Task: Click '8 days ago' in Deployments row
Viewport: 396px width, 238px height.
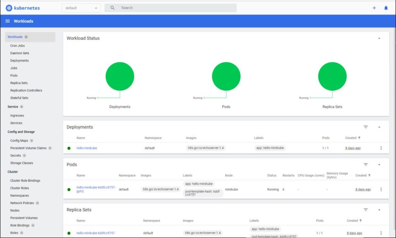Action: pos(353,148)
